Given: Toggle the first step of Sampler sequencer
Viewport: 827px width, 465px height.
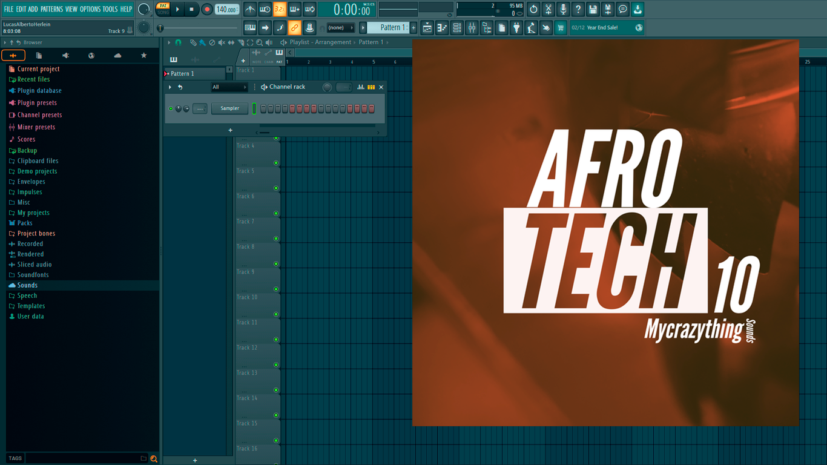Looking at the screenshot, I should (263, 109).
